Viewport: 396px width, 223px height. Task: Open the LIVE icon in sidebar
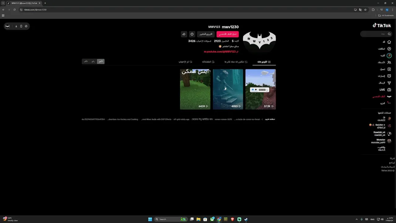pyautogui.click(x=389, y=90)
